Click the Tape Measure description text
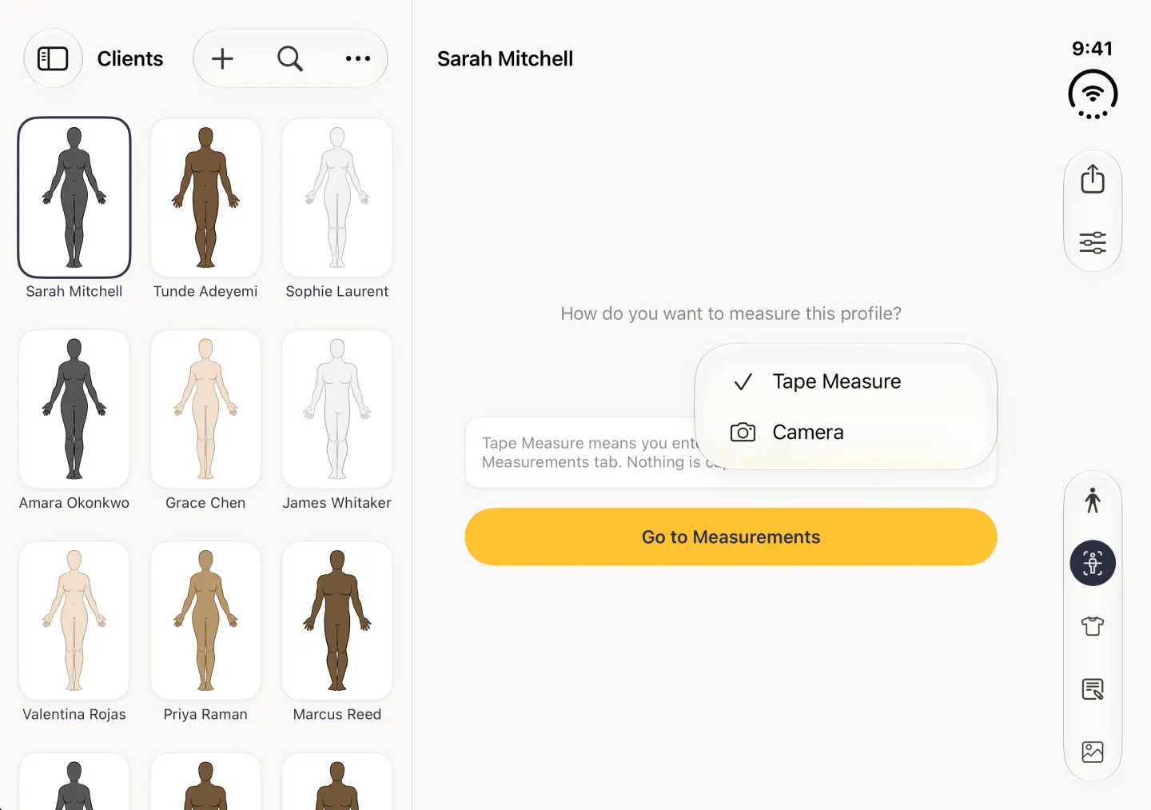 (590, 453)
